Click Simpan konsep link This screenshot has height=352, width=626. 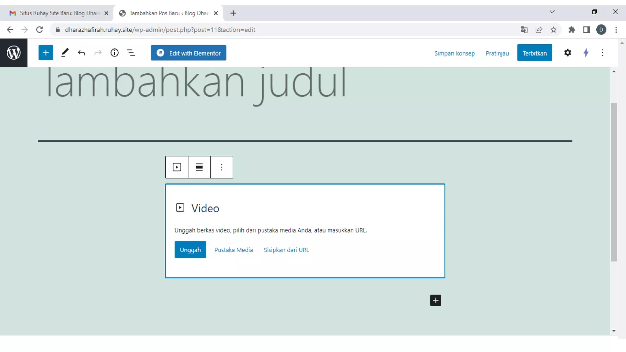click(455, 53)
